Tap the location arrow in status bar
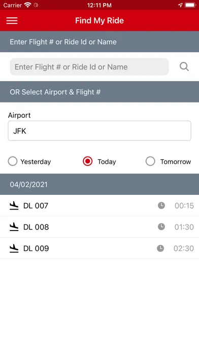The width and height of the screenshot is (199, 355). [180, 5]
